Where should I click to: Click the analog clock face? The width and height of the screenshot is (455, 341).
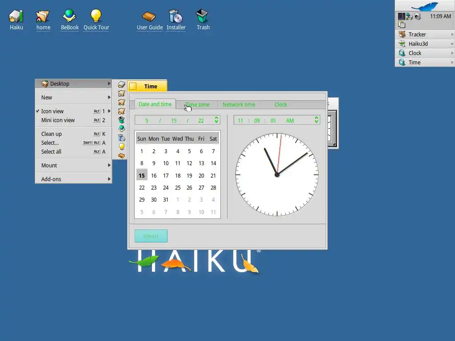(x=277, y=174)
